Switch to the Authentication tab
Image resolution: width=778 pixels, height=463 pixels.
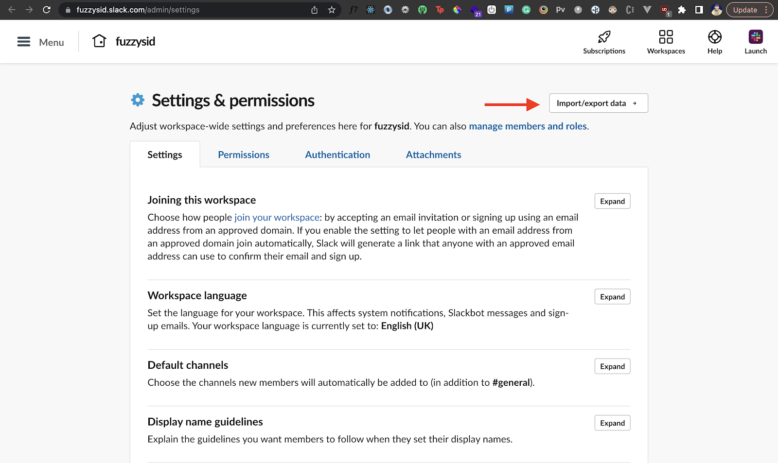pos(337,154)
